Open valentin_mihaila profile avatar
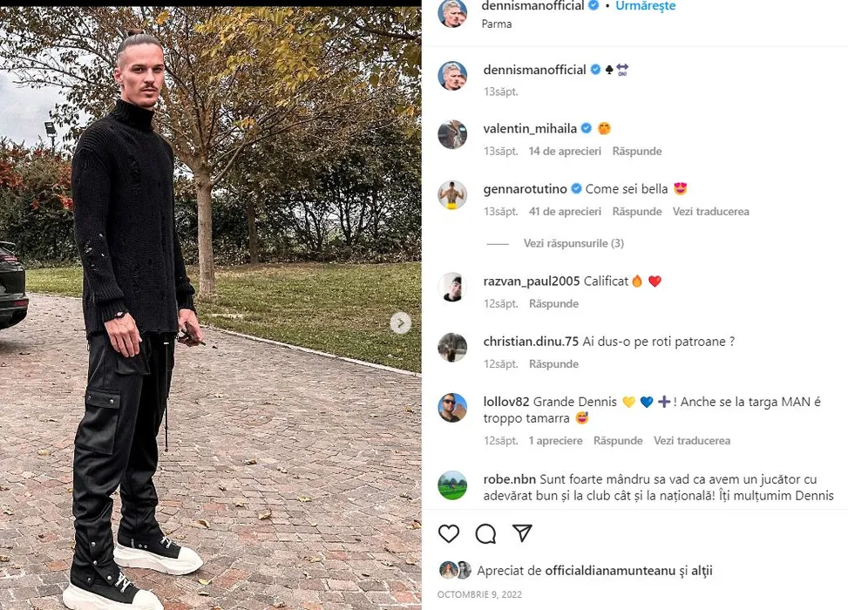Image resolution: width=848 pixels, height=610 pixels. click(x=452, y=134)
